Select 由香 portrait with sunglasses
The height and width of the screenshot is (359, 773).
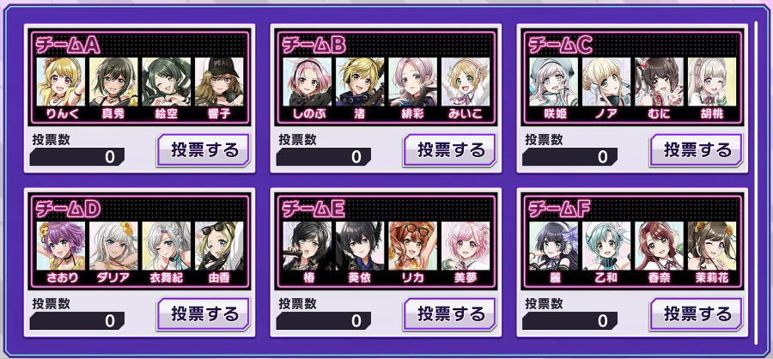click(x=219, y=246)
